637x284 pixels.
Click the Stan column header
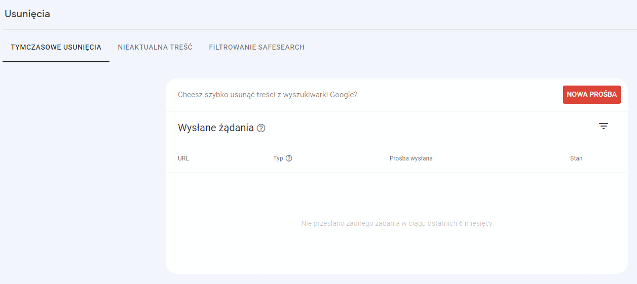tap(576, 158)
